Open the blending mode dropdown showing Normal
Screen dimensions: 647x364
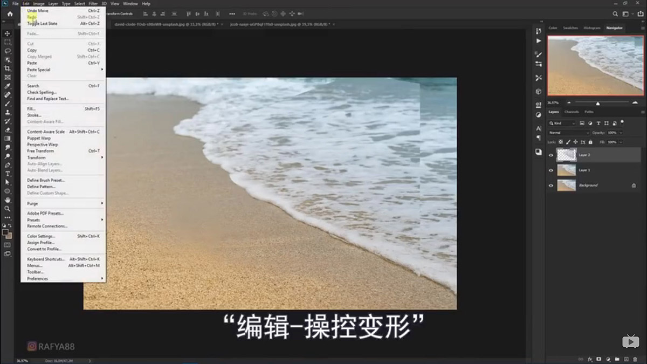(569, 132)
